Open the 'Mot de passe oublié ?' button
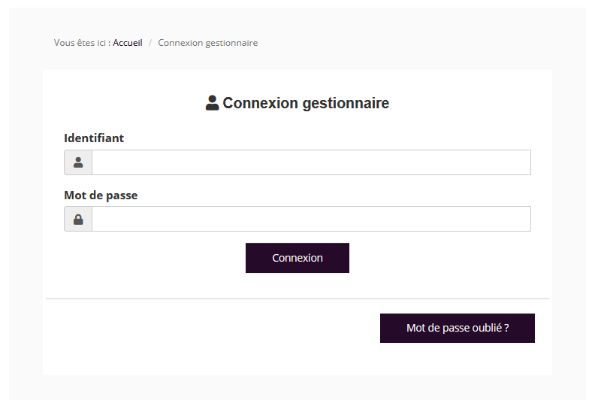Viewport: 598px width, 400px height. [x=457, y=329]
